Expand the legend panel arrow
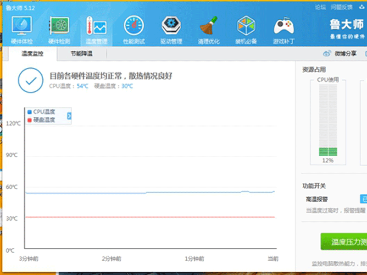367x275 pixels. click(69, 116)
